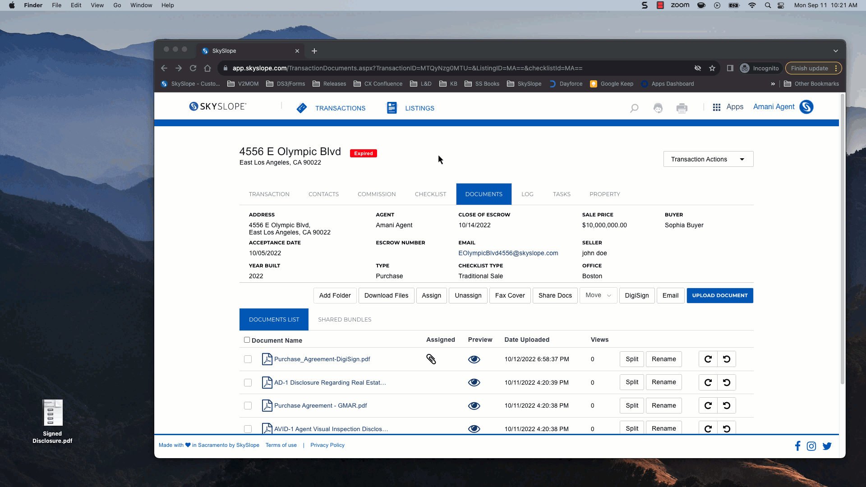Rotate AD-1 Disclosure document clockwise
866x487 pixels.
click(x=708, y=382)
